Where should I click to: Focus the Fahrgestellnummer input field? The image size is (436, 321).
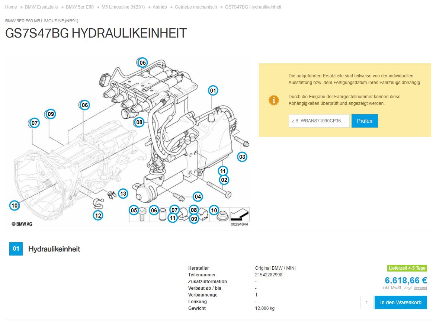tap(319, 121)
